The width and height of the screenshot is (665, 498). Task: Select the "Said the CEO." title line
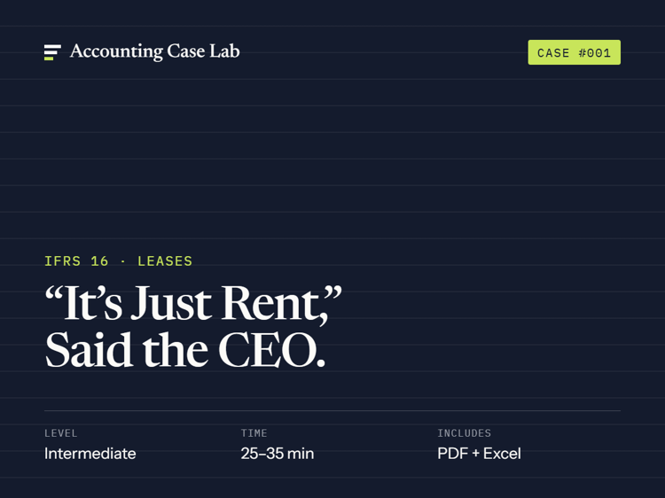tap(185, 350)
